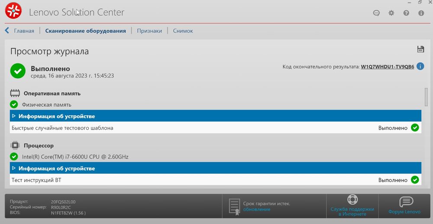Open the Форум Lenovo link

pos(404,212)
